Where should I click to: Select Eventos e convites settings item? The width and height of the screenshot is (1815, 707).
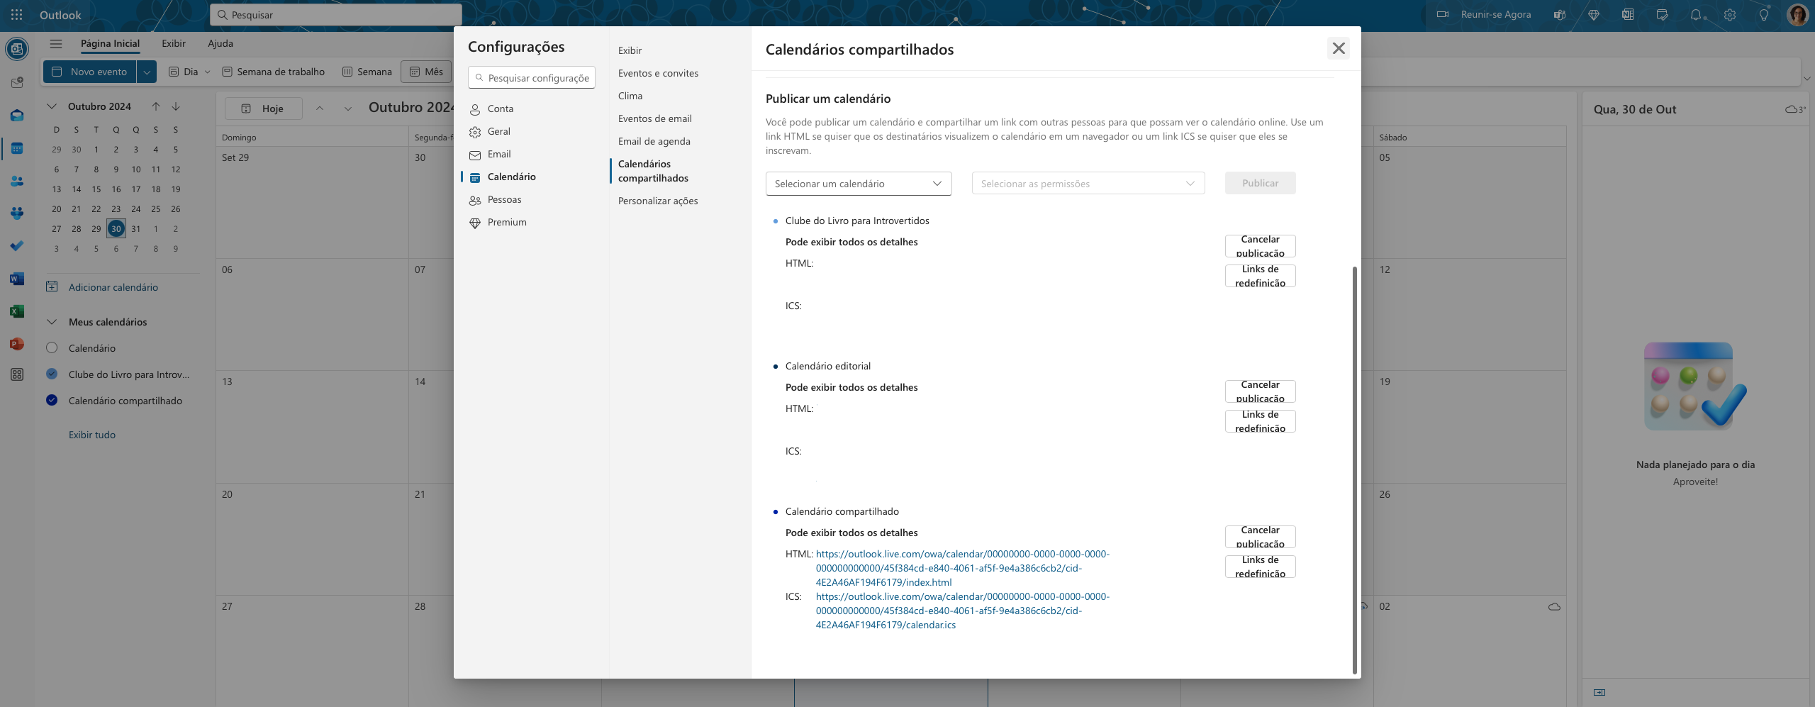[x=658, y=73]
